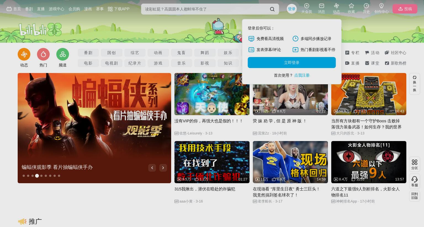
Task: Click banner caption 蝙蝠侠观影季 看片抽蝙蝠侠手办
Action: [x=57, y=167]
